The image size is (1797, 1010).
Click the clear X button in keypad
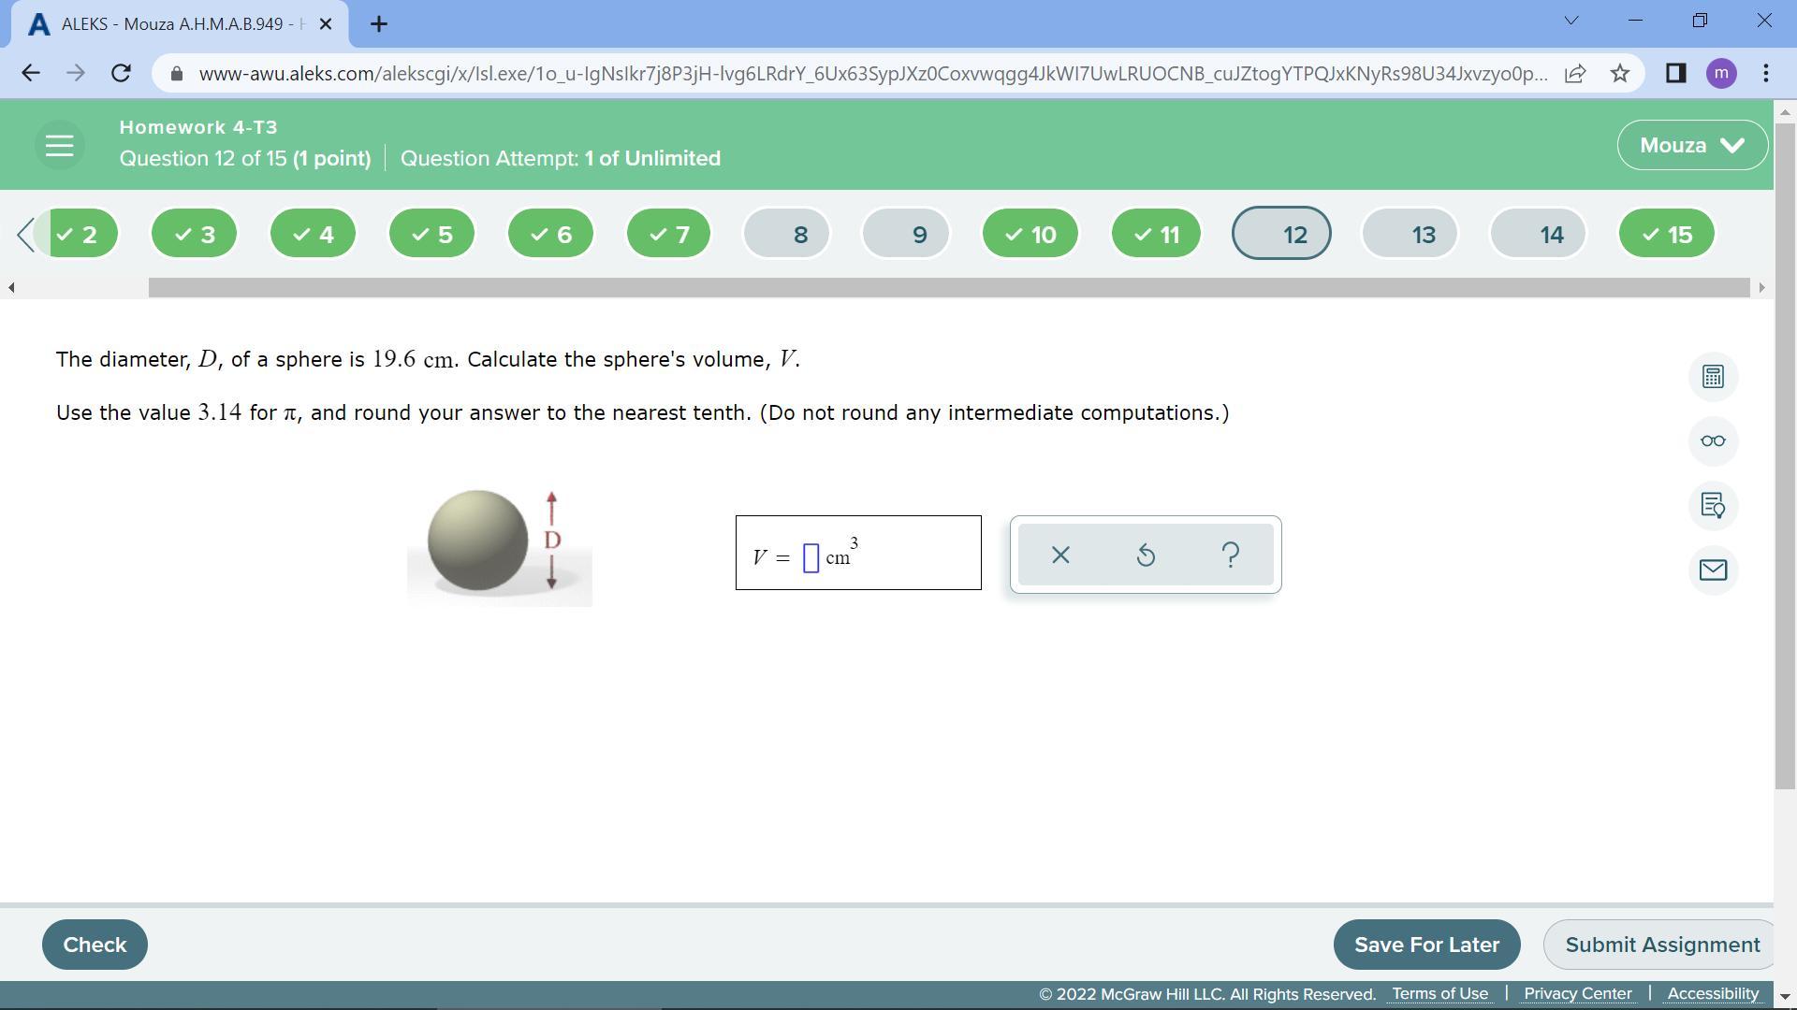(1060, 555)
